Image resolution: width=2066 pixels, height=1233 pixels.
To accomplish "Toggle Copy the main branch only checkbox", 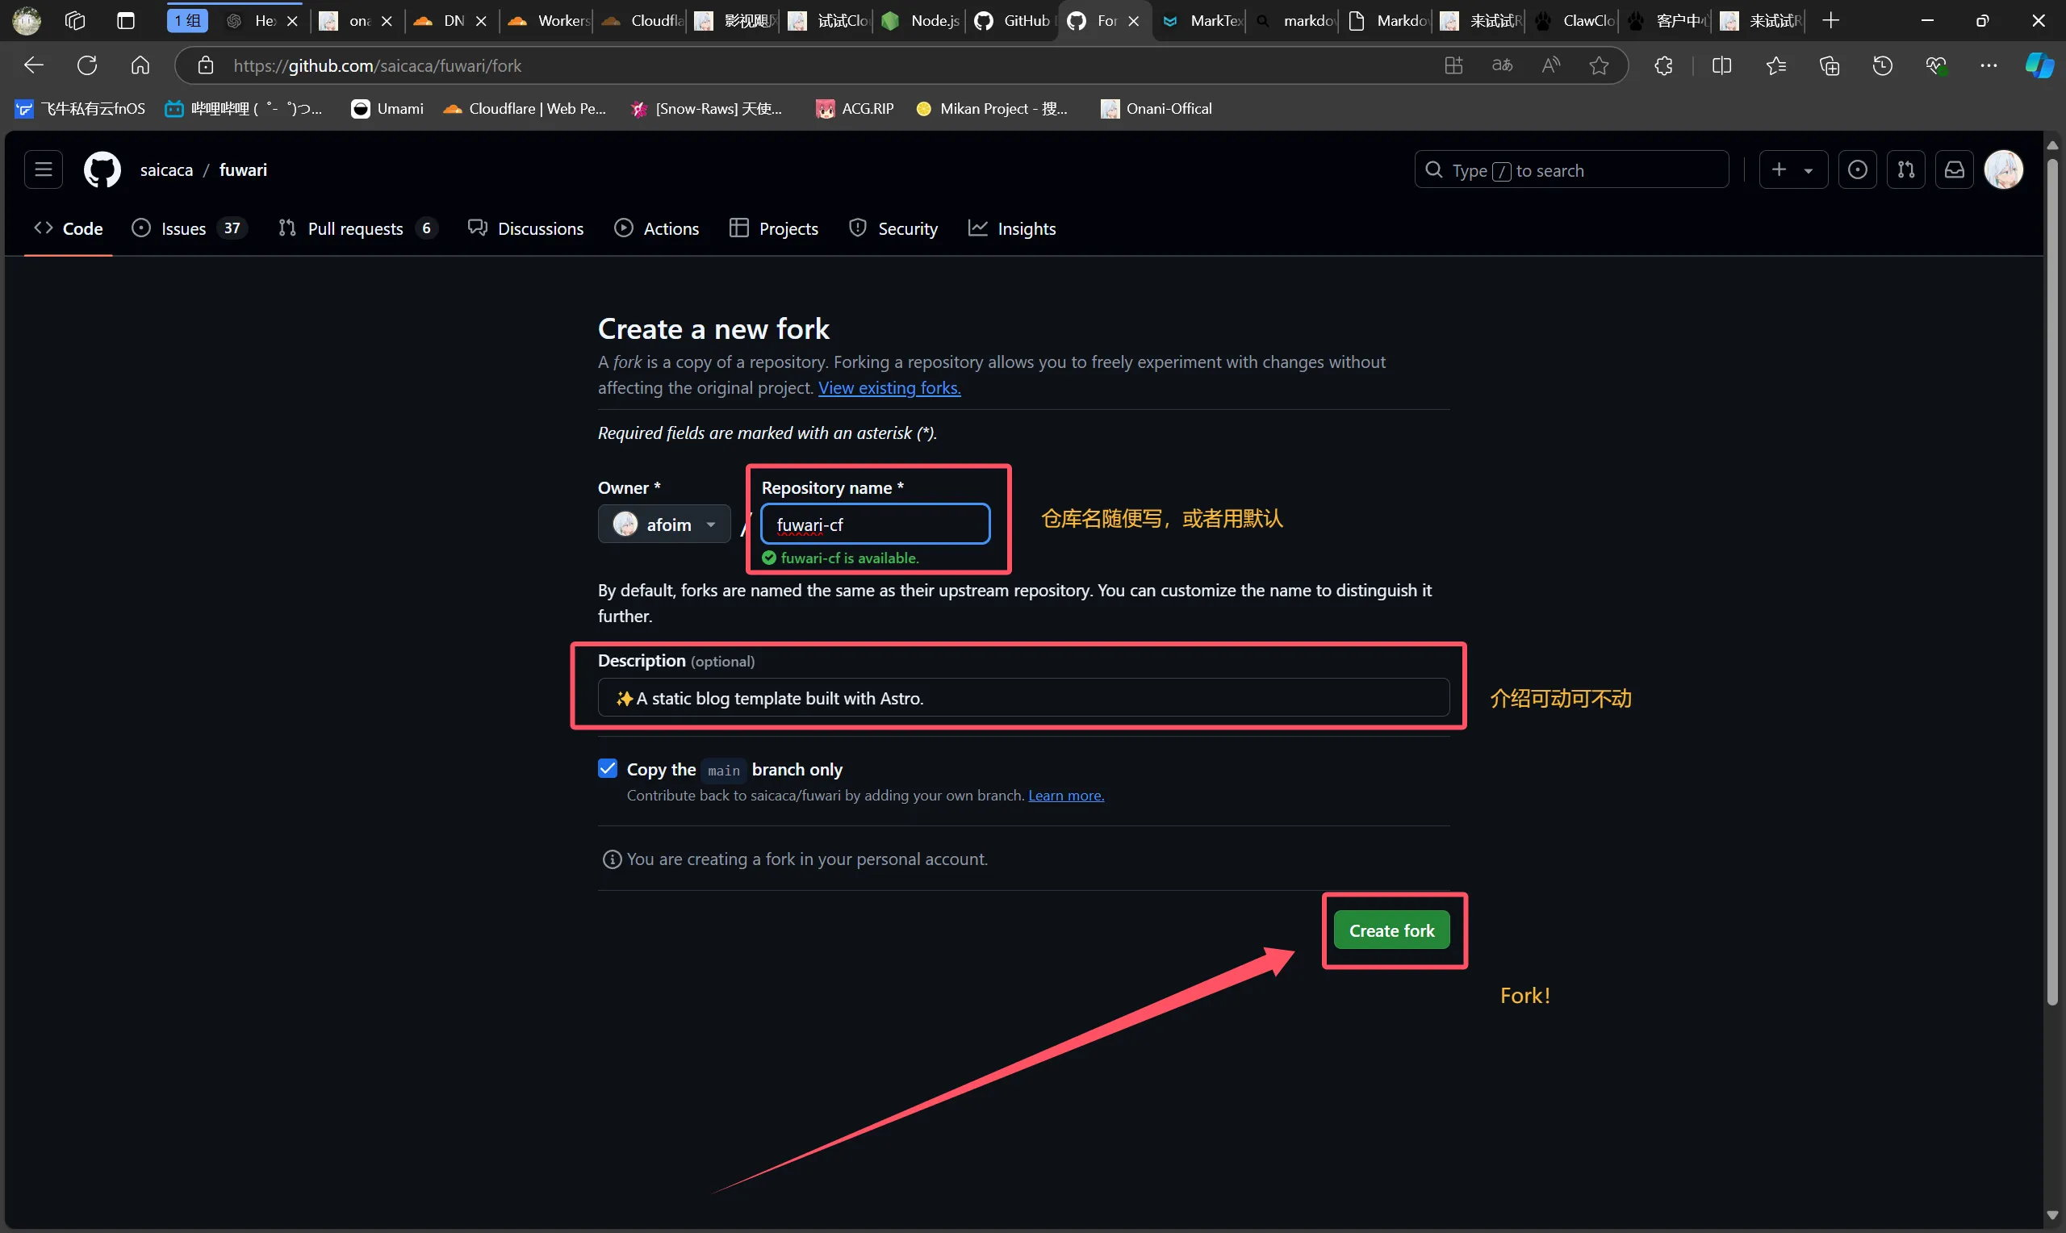I will pyautogui.click(x=607, y=768).
